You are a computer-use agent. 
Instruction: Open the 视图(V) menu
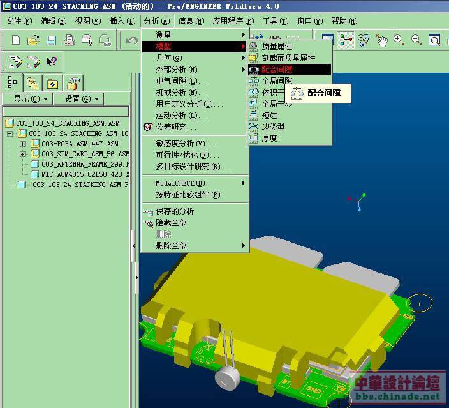coord(88,21)
